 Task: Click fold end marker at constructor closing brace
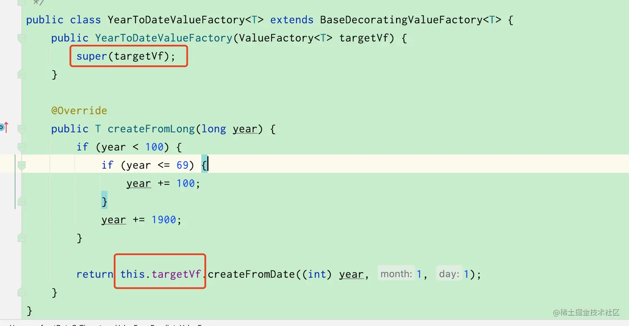tap(22, 75)
